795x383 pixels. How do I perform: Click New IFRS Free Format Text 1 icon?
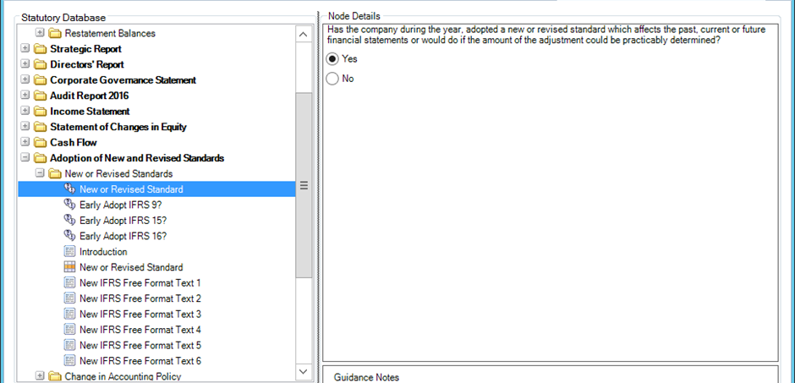pos(69,282)
